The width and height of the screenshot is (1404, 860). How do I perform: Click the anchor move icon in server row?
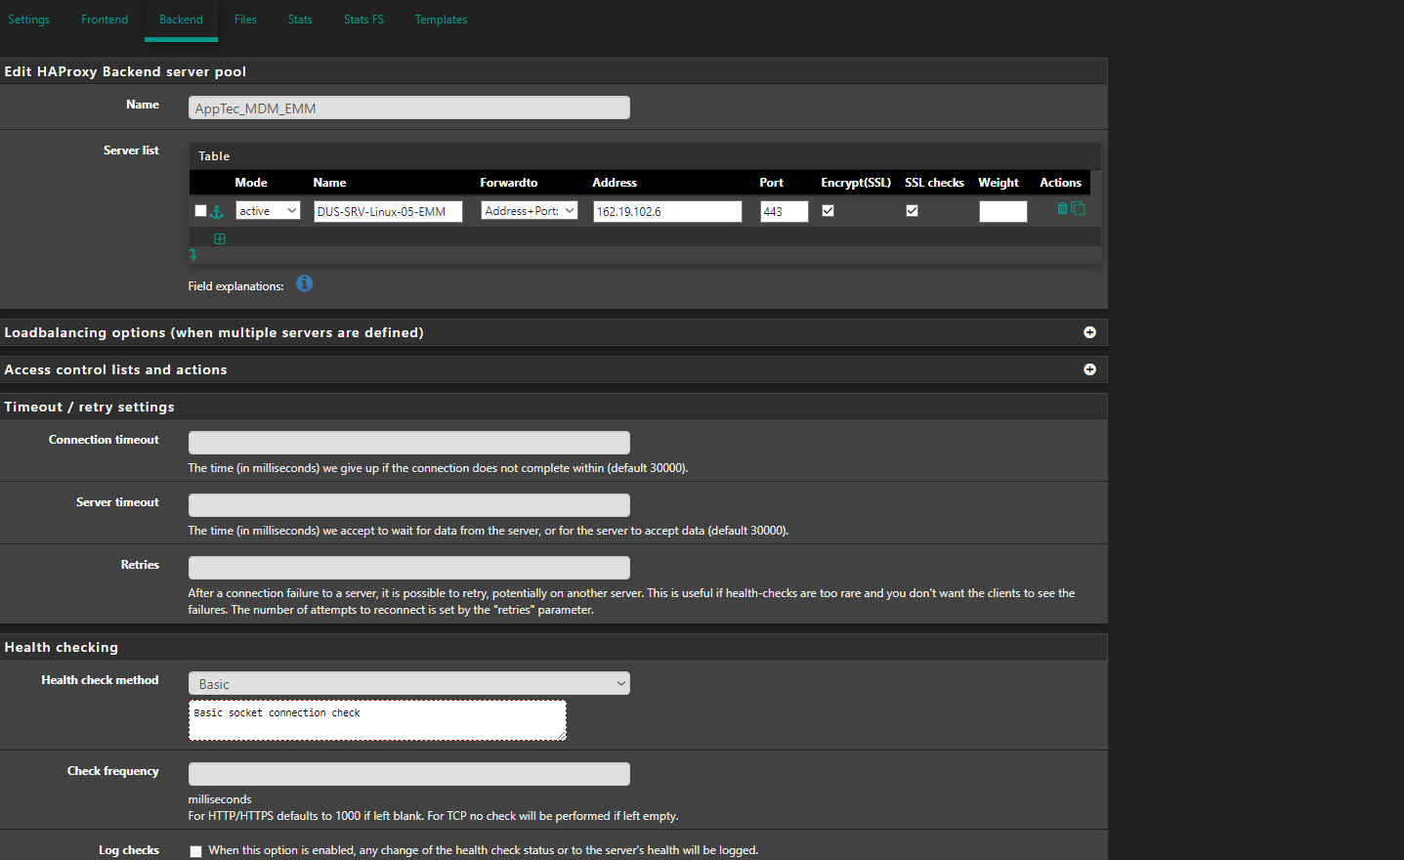point(217,211)
